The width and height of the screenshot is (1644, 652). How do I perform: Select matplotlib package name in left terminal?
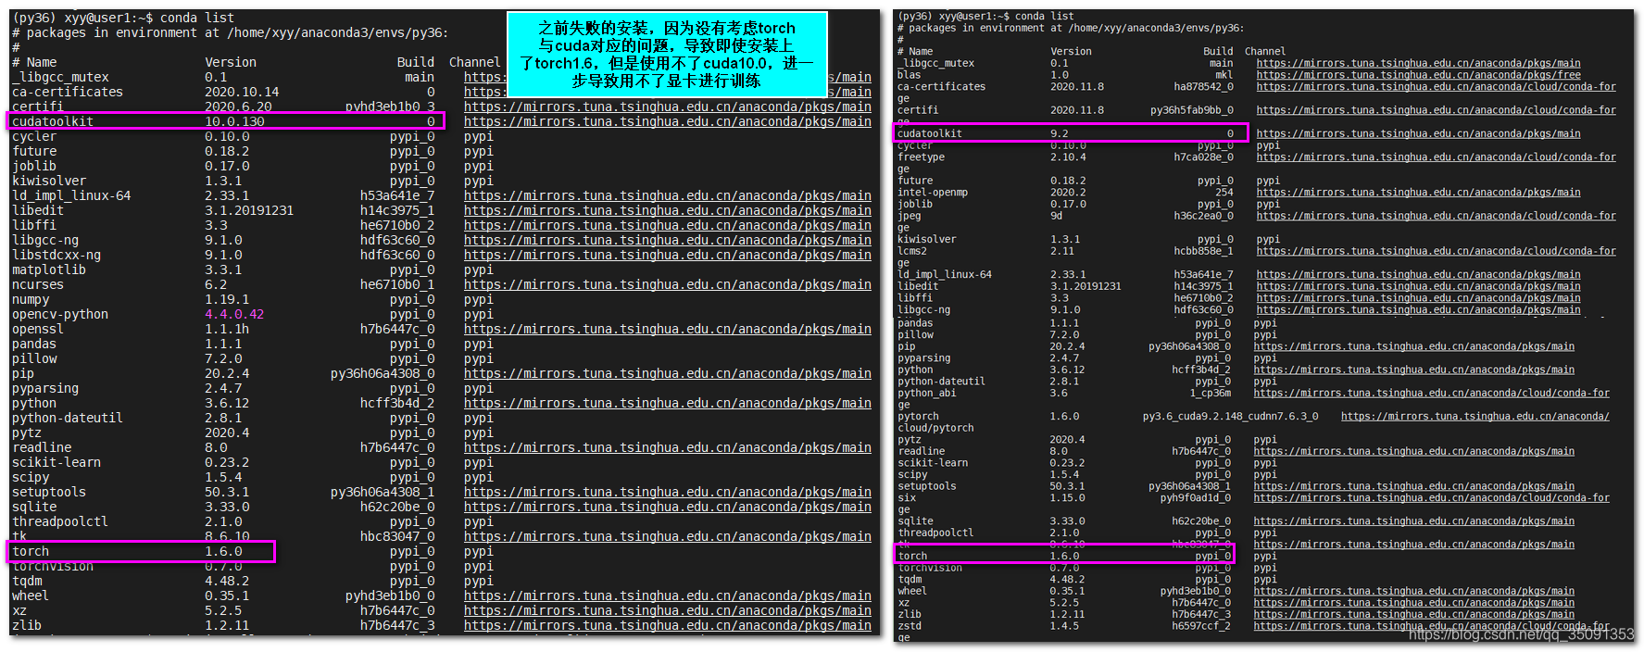(49, 270)
